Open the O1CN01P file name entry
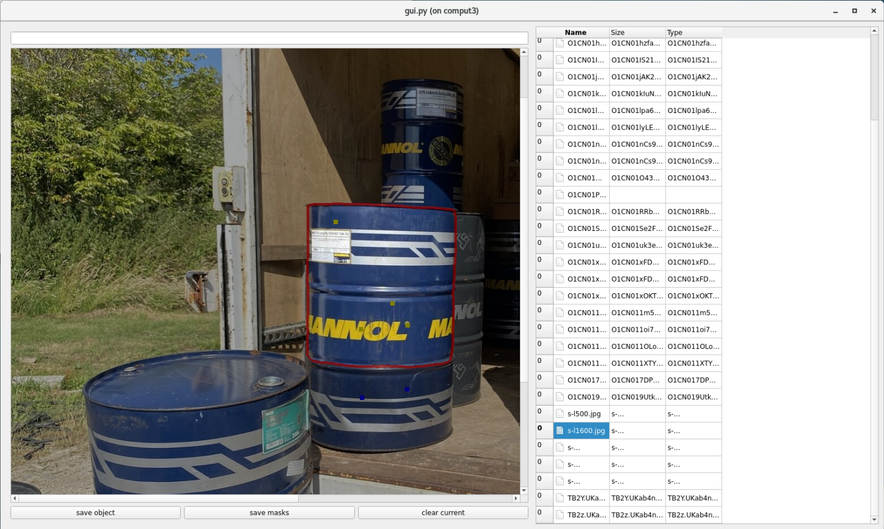This screenshot has height=529, width=884. click(x=586, y=195)
